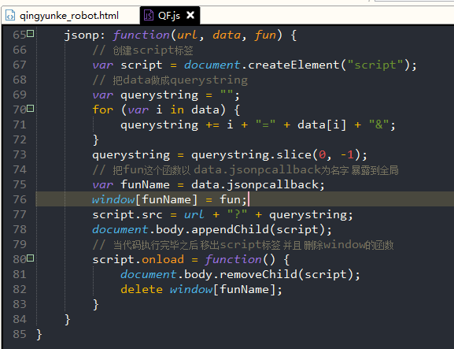Click the 'for' keyword on line 70
The width and height of the screenshot is (454, 349).
coord(103,110)
